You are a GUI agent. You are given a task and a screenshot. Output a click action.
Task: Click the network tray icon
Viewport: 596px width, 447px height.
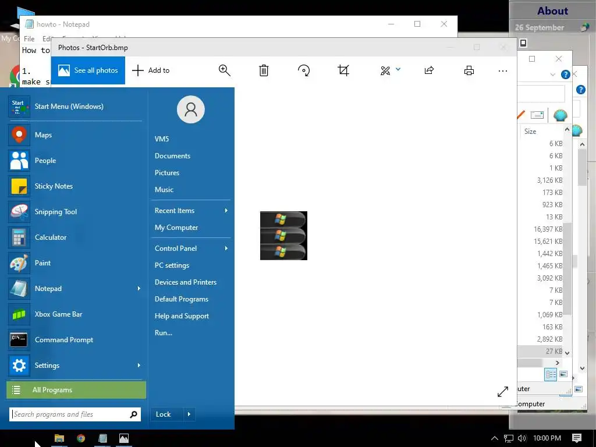(x=509, y=438)
